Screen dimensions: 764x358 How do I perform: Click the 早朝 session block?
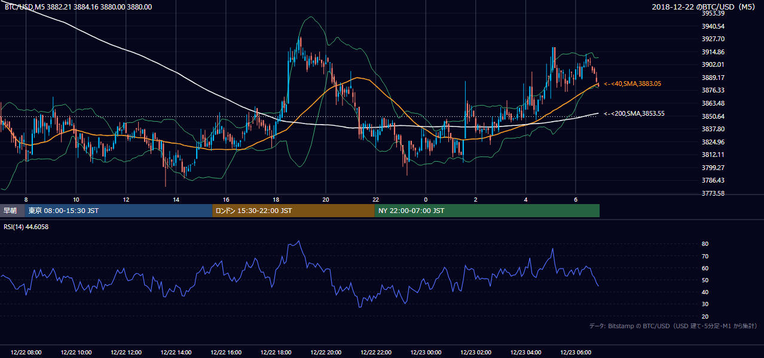[12, 211]
